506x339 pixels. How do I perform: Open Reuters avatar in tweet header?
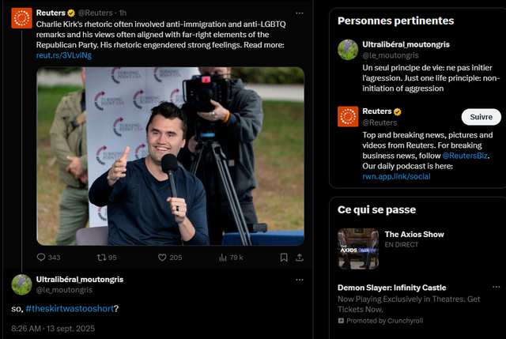tap(21, 18)
